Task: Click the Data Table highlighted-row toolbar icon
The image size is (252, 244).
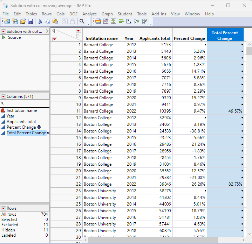Action: coord(98,21)
